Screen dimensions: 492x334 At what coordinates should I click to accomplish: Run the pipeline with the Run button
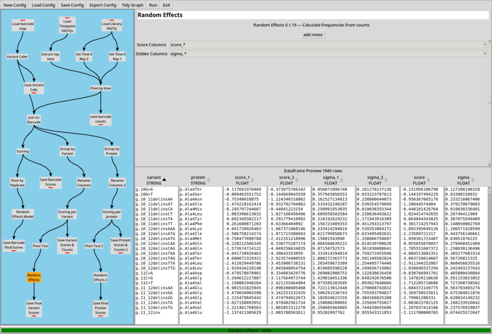coord(153,5)
